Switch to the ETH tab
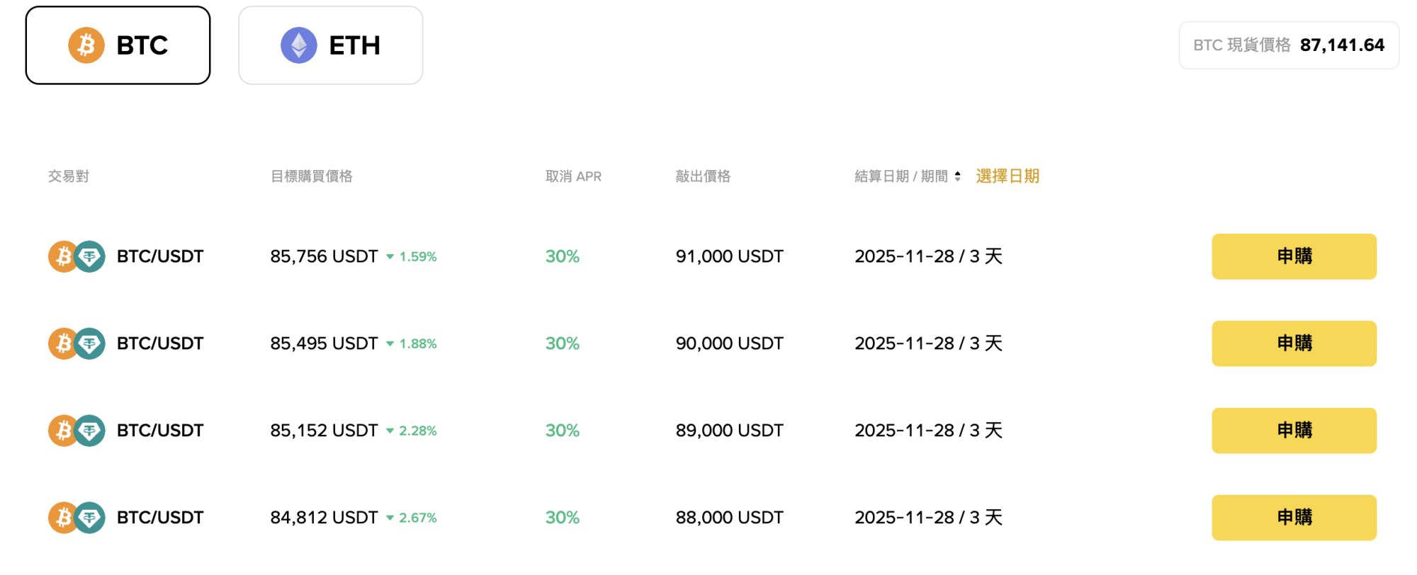Viewport: 1417px width, 575px height. coord(331,45)
